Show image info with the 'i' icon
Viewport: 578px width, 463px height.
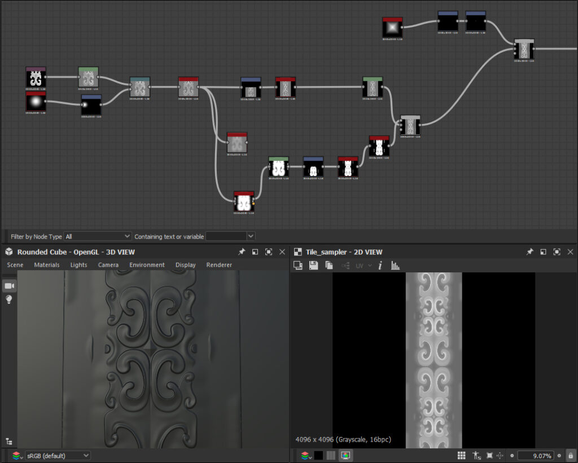[380, 265]
